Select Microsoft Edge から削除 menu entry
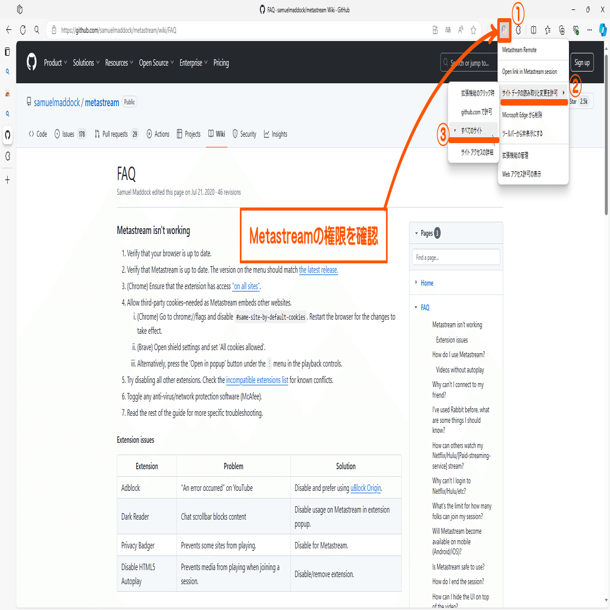This screenshot has height=610, width=610. point(533,115)
